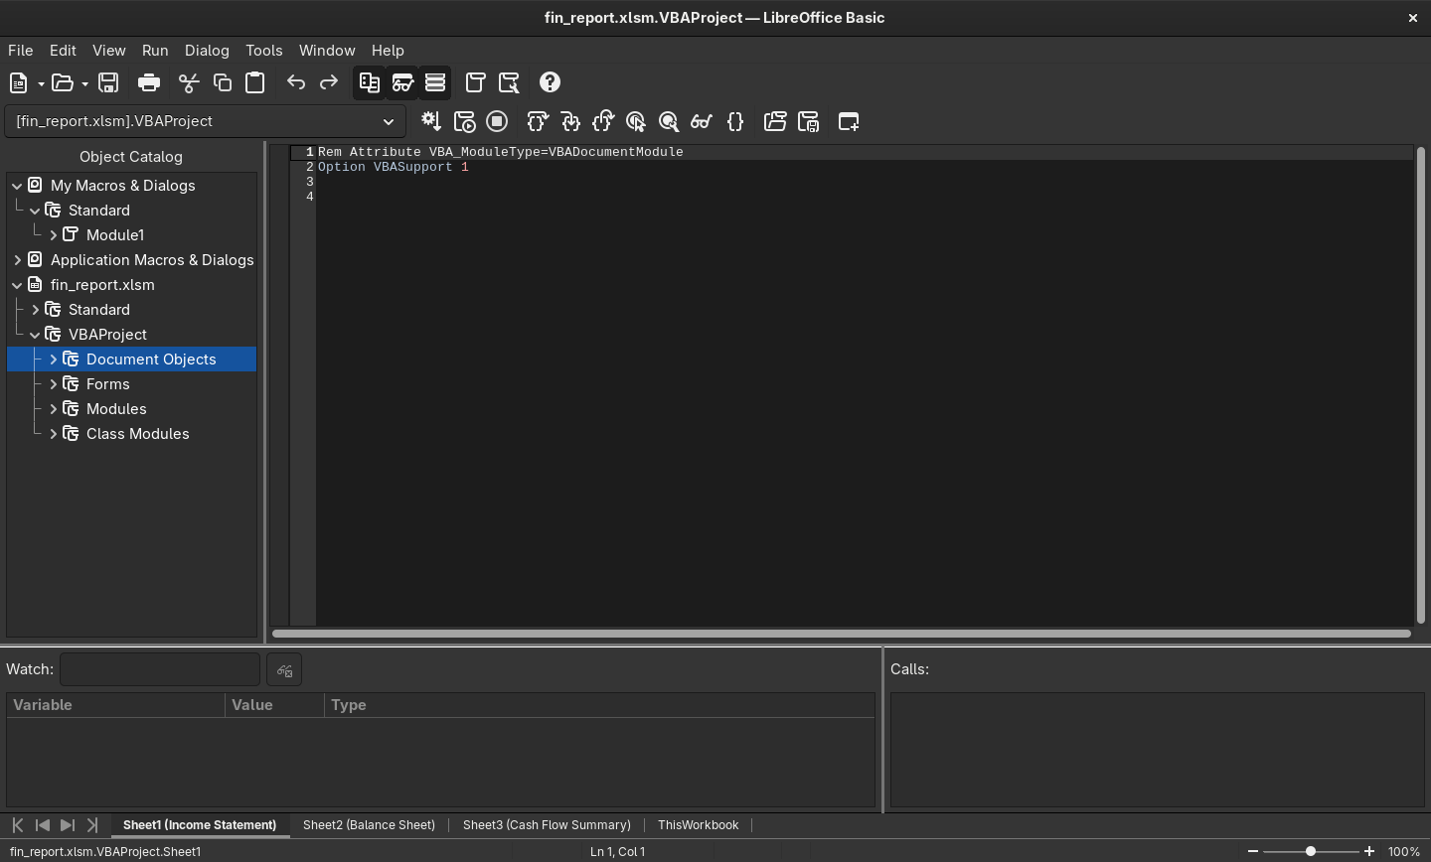Open the Run menu
Image resolution: width=1431 pixels, height=862 pixels.
click(155, 51)
